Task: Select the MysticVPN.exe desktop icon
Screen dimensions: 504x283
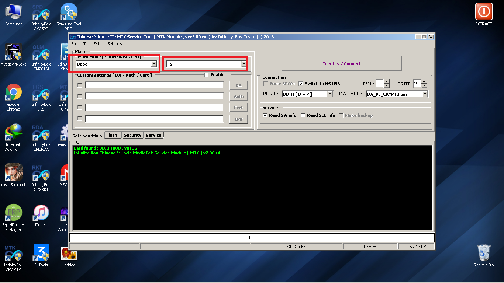Action: (13, 55)
